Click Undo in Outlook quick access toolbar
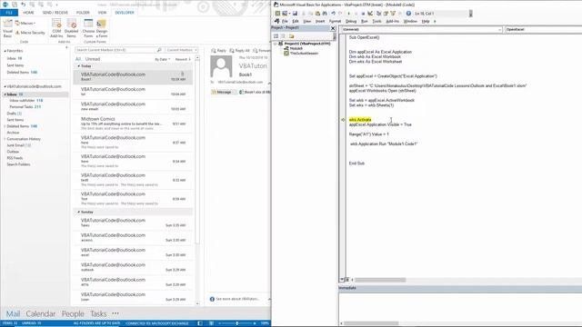Viewport: 582px width, 327px height. [x=24, y=5]
